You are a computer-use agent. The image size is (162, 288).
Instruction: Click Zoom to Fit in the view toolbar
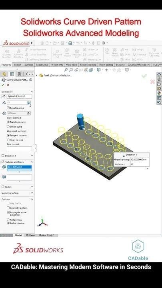pos(66,70)
